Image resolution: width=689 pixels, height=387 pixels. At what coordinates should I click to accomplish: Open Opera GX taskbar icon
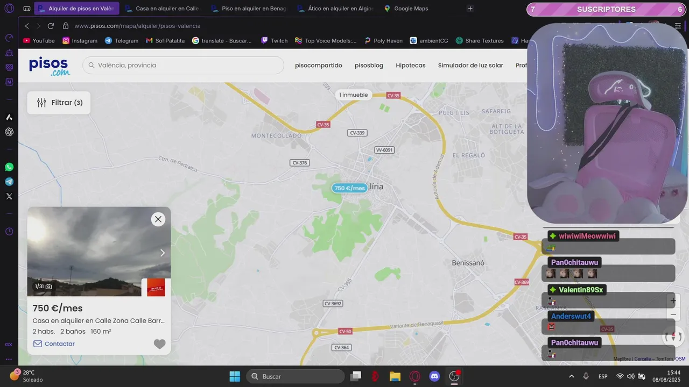(x=414, y=376)
